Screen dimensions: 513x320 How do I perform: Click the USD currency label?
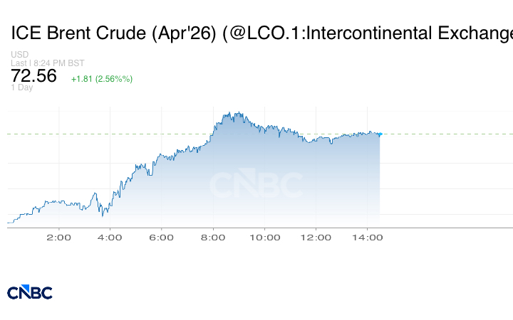(19, 54)
